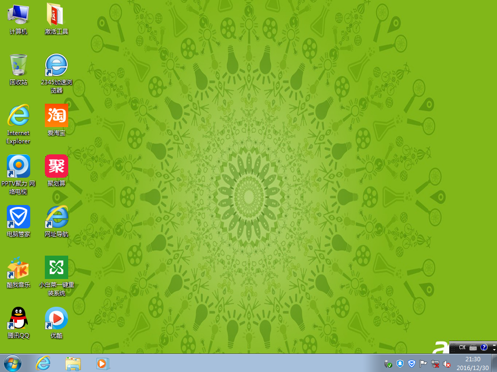
Task: Click the disconnected network tray icon
Action: (x=435, y=364)
